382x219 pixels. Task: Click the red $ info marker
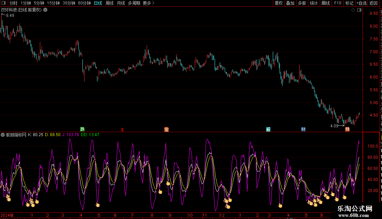click(x=122, y=130)
